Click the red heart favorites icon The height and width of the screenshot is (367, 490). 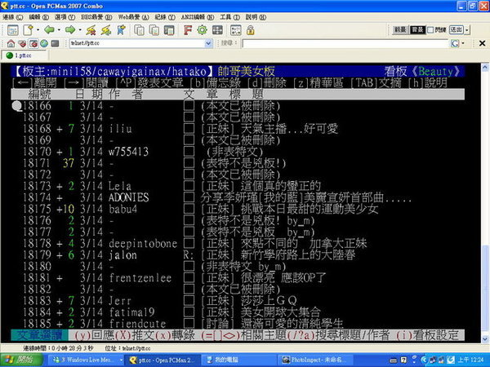(22, 43)
